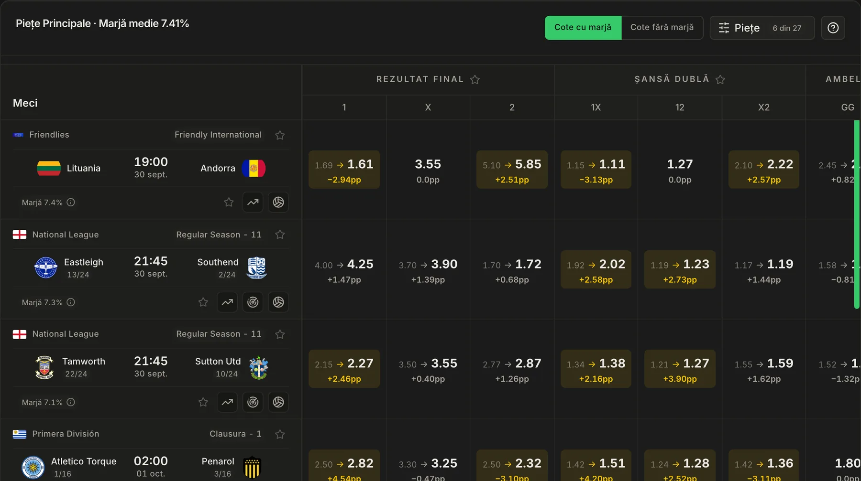Select odds 5.85 for Andorra win

(512, 170)
